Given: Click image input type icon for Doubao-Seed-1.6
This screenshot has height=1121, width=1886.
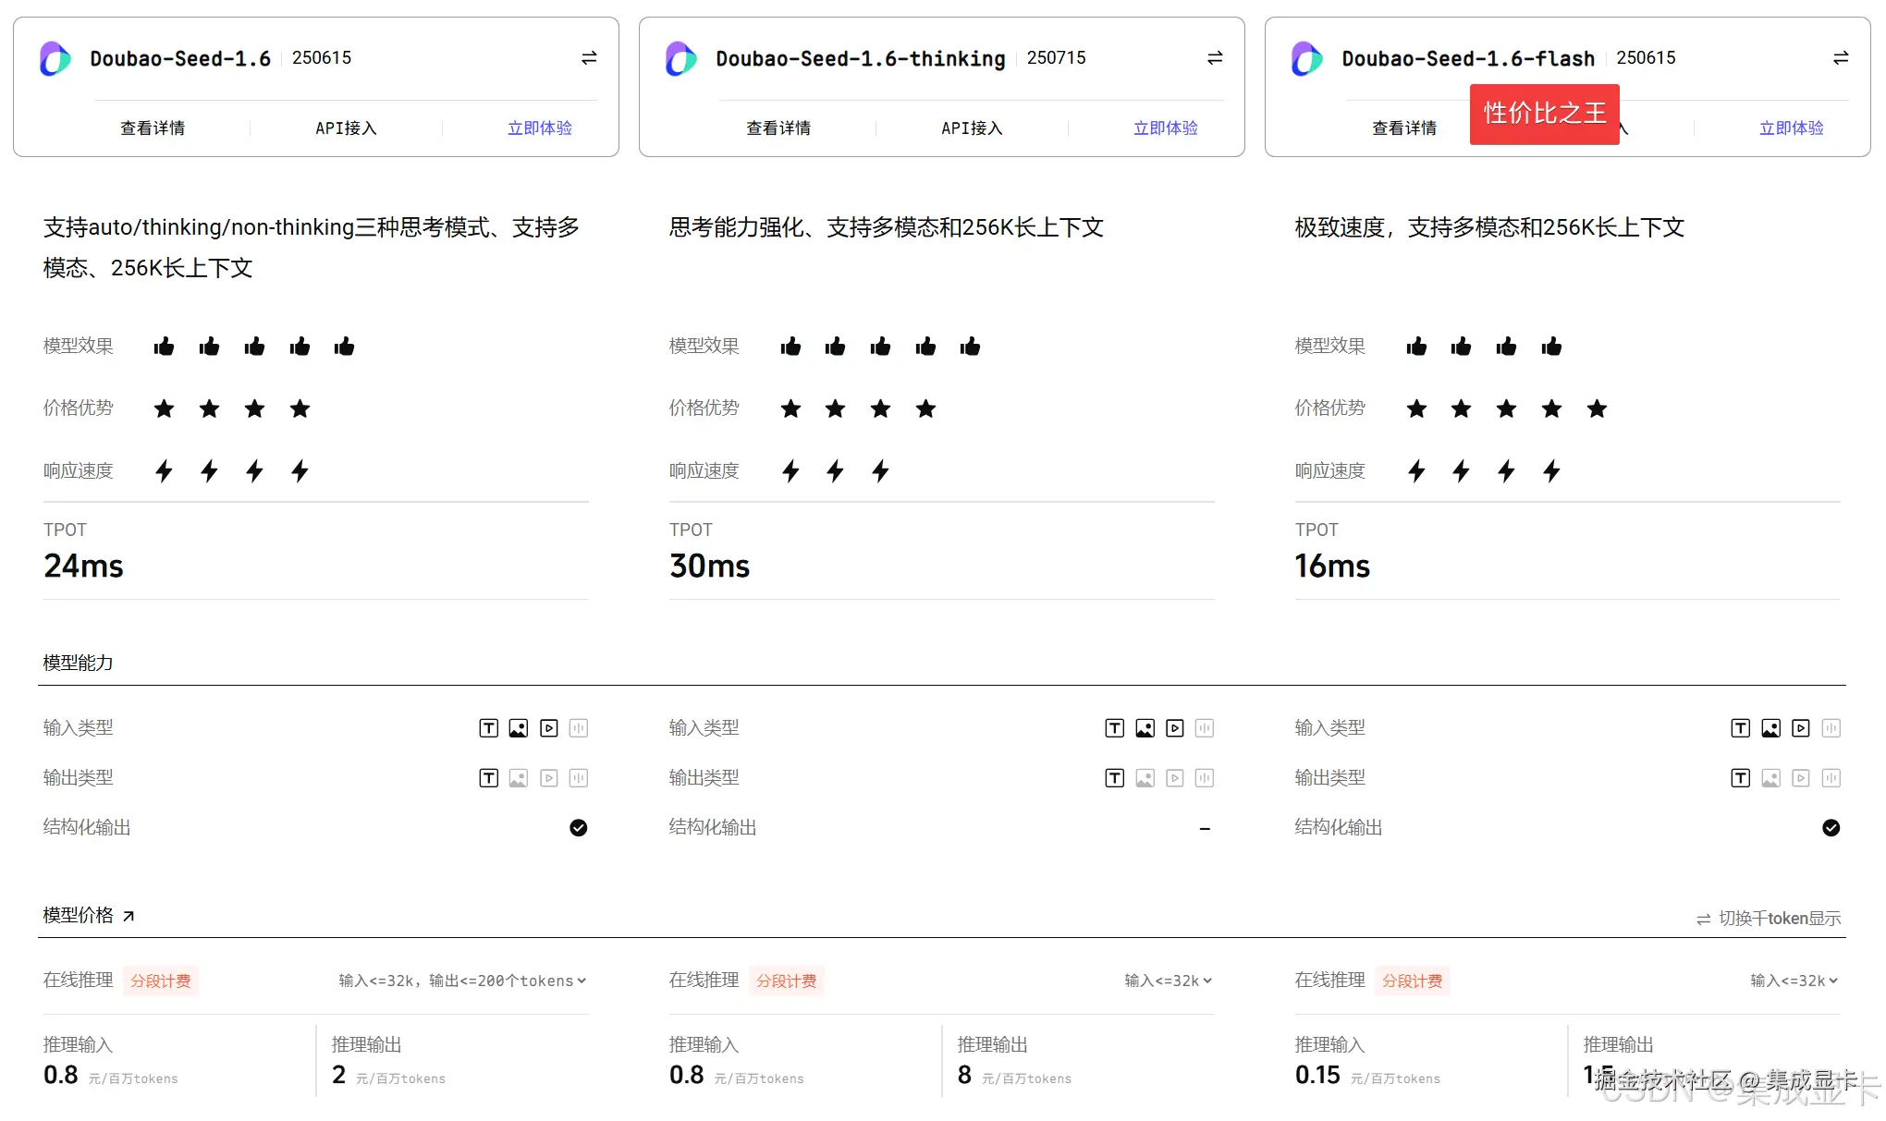Looking at the screenshot, I should [x=519, y=728].
